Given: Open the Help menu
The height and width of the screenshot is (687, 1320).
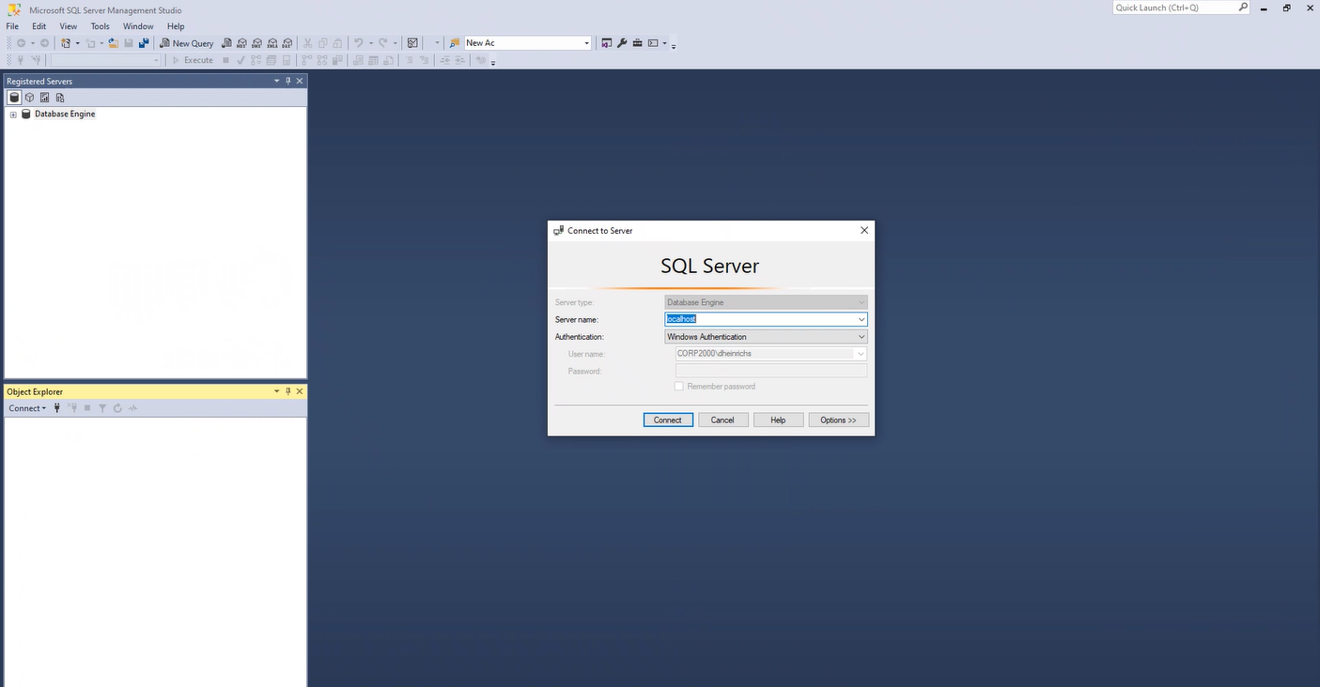Looking at the screenshot, I should 176,26.
